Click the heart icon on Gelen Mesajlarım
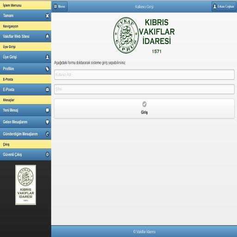Image resolution: width=237 pixels, height=237 pixels. coord(47,122)
